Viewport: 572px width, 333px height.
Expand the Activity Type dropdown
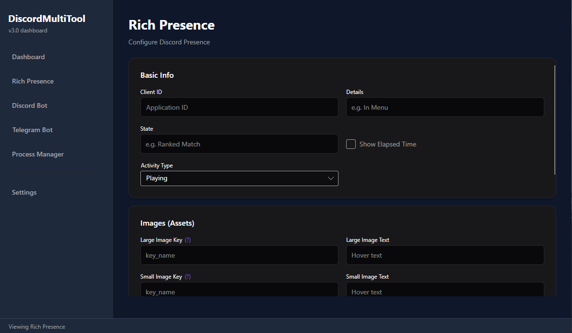[239, 178]
